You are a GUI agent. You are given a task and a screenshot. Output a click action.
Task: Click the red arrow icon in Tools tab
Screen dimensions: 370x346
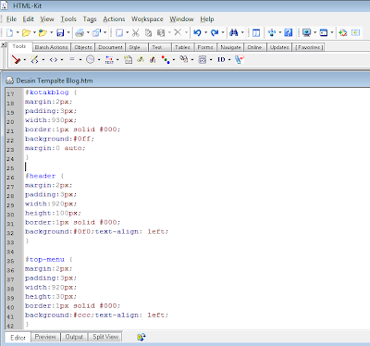[x=16, y=59]
